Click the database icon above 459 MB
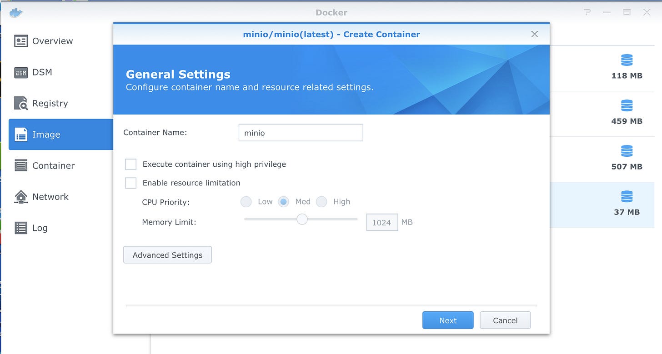662x354 pixels. [x=627, y=105]
